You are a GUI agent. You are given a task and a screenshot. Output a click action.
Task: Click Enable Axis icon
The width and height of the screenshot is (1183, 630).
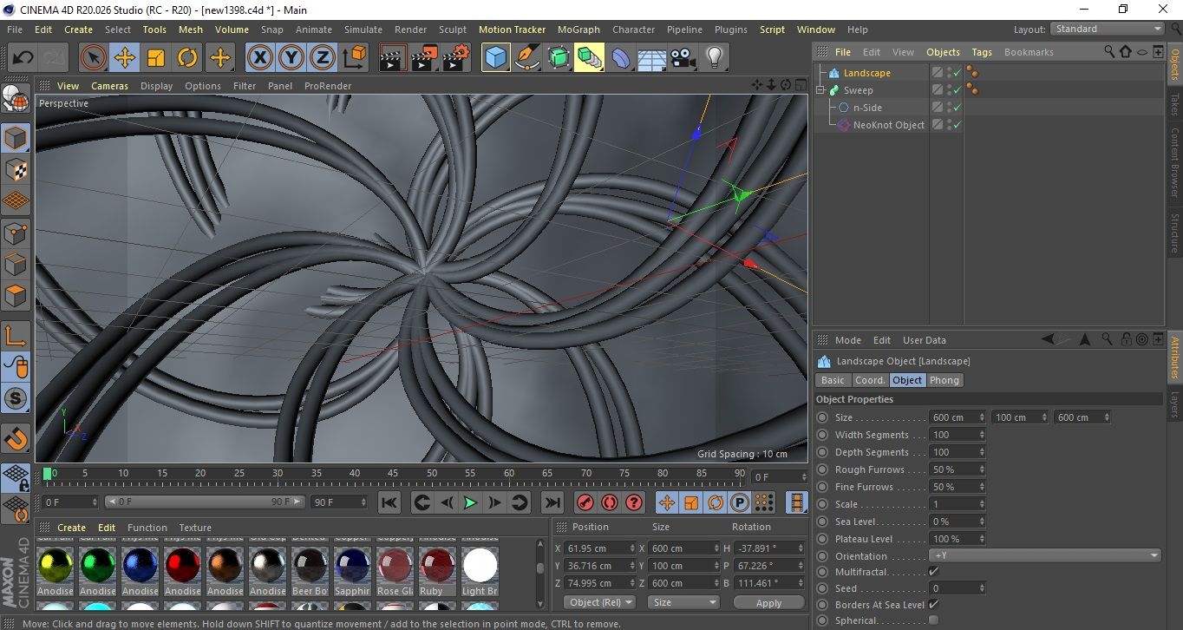tap(16, 336)
